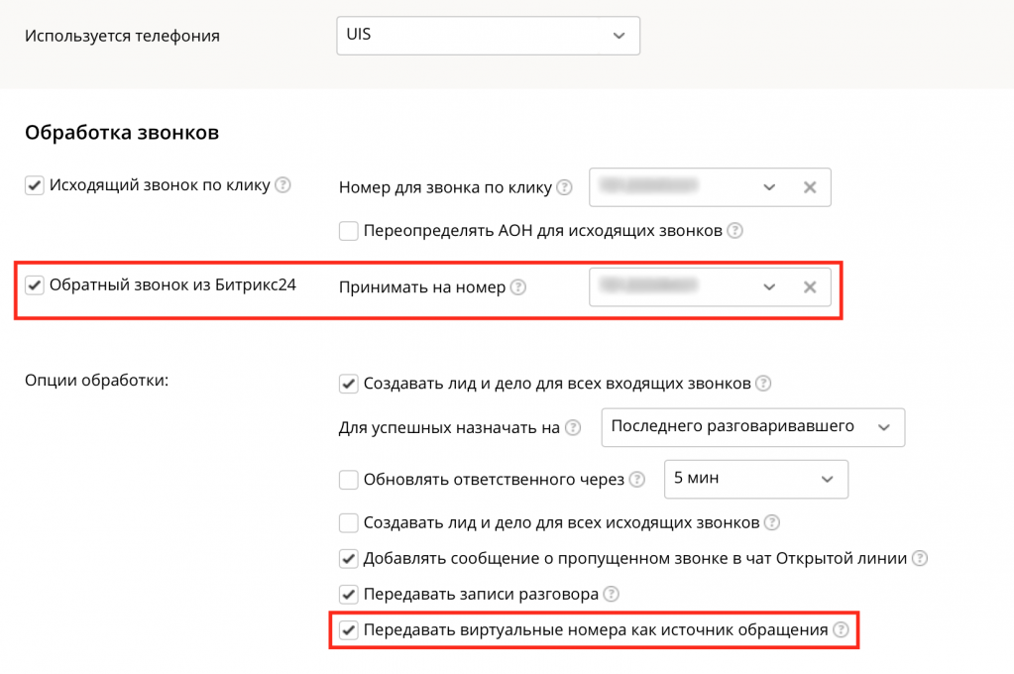The width and height of the screenshot is (1014, 674).
Task: Expand the "Принимать на номер" number dropdown
Action: pyautogui.click(x=769, y=286)
